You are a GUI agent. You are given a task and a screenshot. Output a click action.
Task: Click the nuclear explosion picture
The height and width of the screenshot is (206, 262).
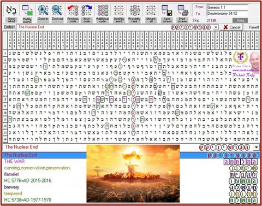[133, 173]
